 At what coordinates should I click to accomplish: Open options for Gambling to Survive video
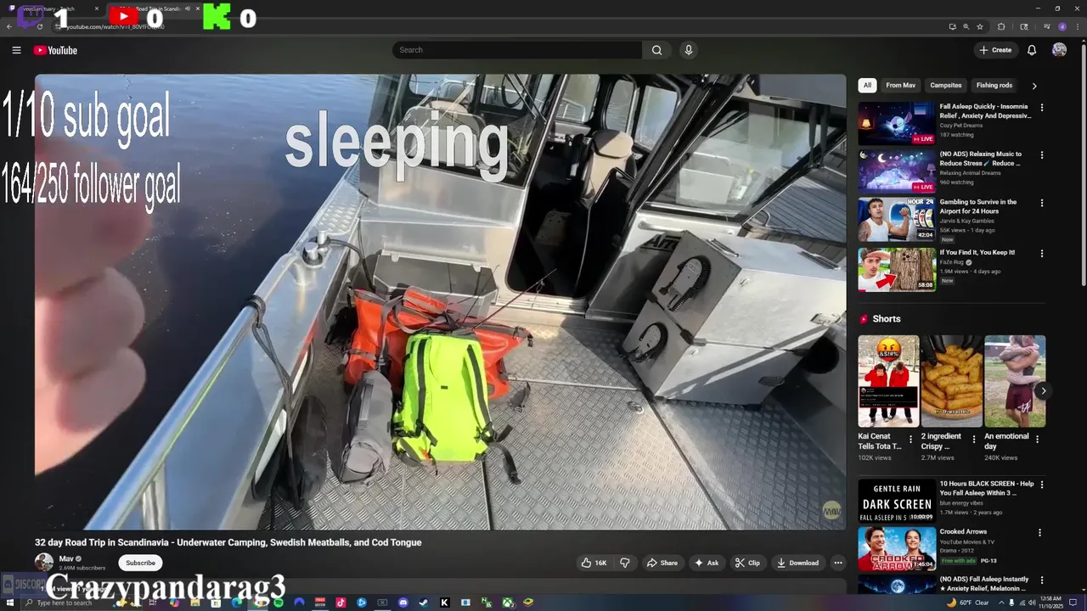click(x=1042, y=203)
